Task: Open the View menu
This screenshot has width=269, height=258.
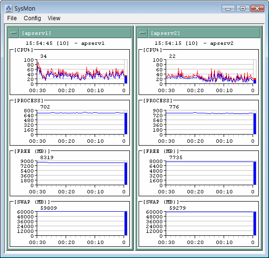Action: coord(54,18)
